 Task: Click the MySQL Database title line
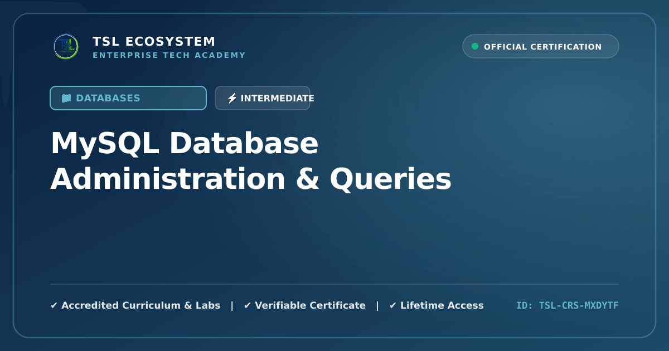coord(185,144)
